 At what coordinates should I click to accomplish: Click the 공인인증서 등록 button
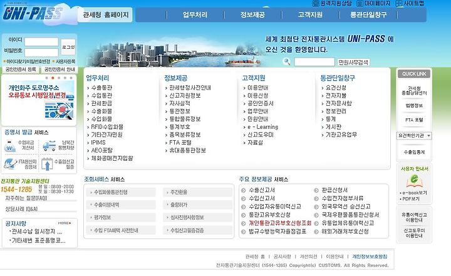point(21,69)
